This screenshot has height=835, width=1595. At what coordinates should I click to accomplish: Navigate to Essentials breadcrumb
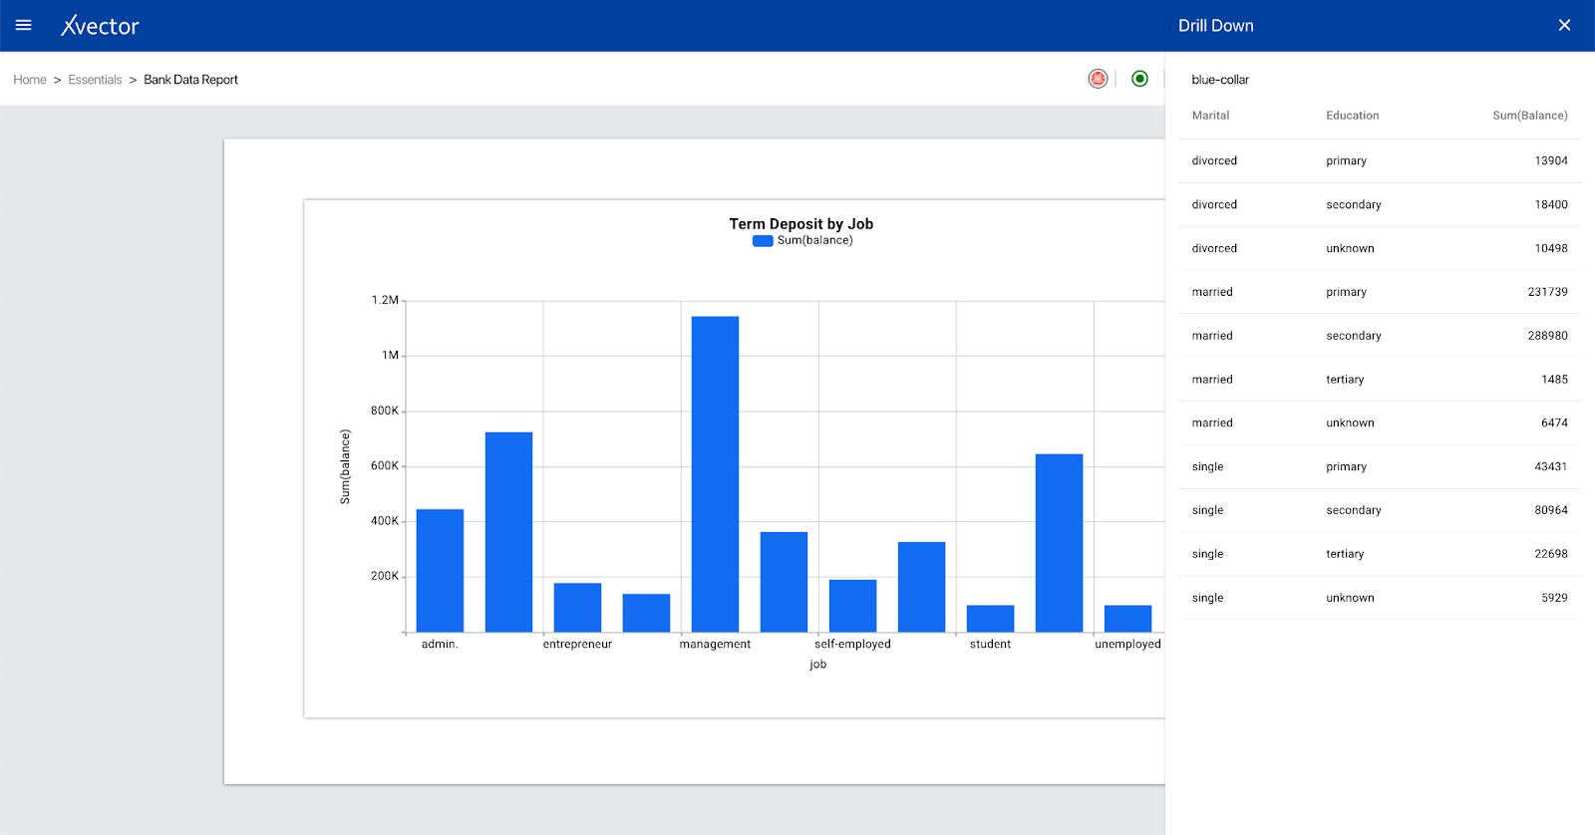point(95,80)
